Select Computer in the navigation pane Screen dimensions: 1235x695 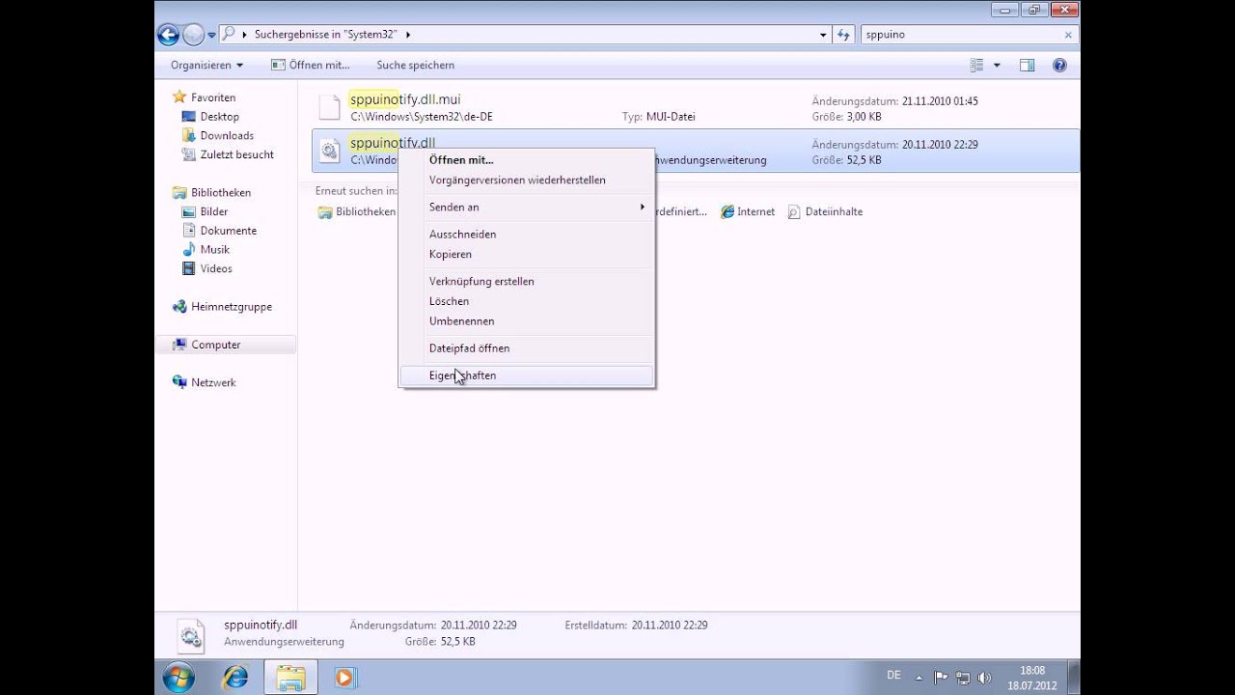(215, 345)
